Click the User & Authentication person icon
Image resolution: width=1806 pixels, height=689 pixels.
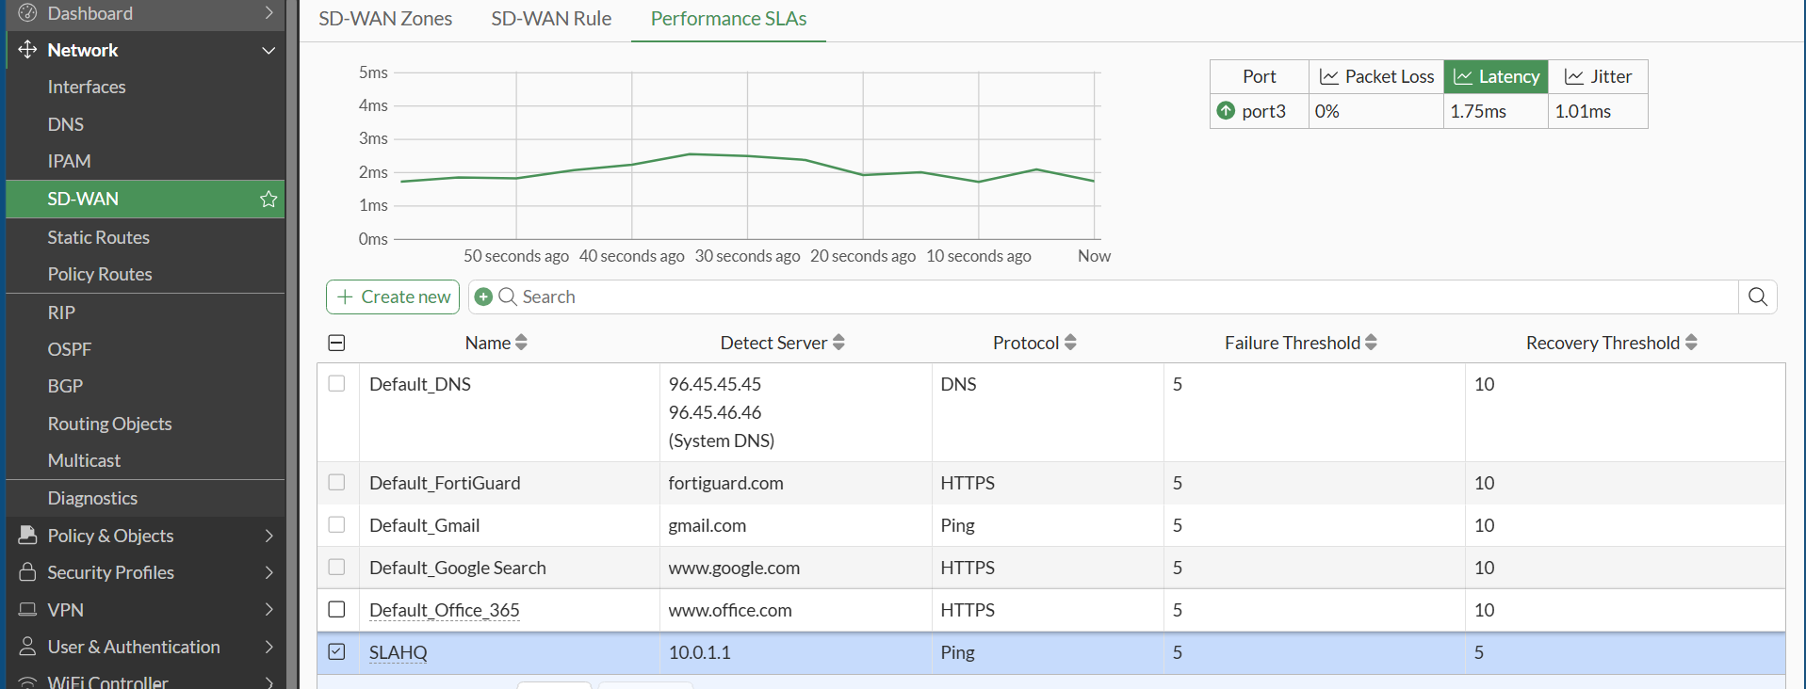(27, 647)
